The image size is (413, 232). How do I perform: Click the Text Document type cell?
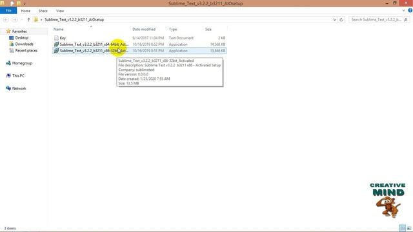click(x=181, y=38)
